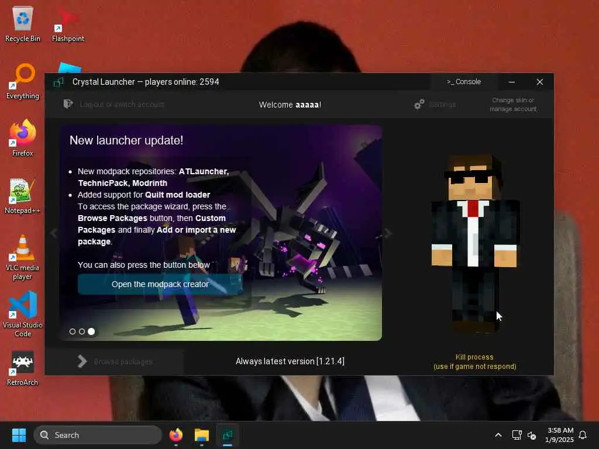
Task: Open the Recycle Bin desktop icon
Action: pos(23,23)
